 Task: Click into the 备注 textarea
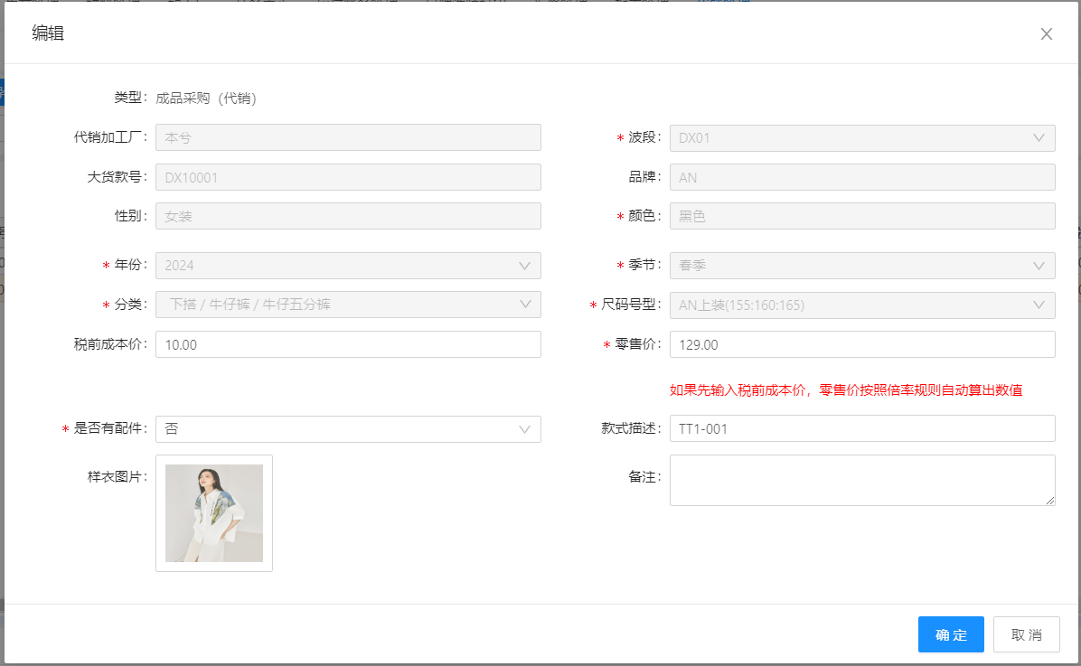click(x=861, y=480)
